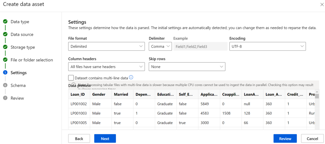The width and height of the screenshot is (325, 144).
Task: Click the info icon beside multi-line data
Action: point(131,77)
